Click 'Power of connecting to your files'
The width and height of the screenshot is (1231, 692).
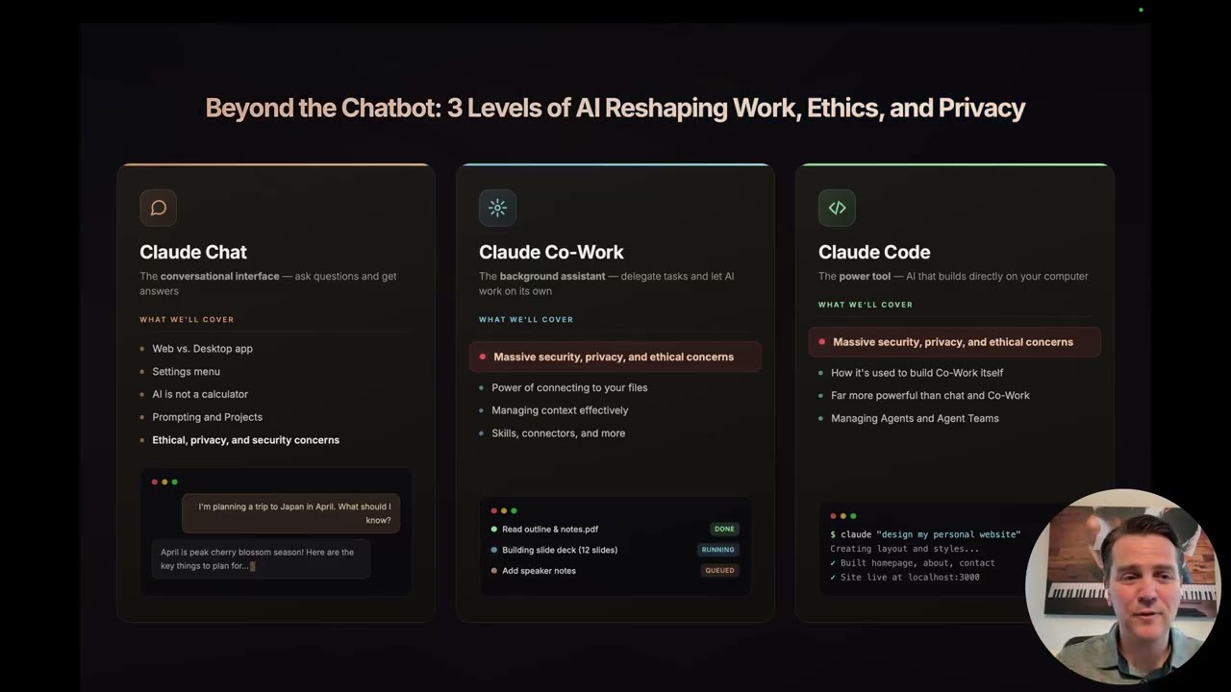(x=569, y=387)
